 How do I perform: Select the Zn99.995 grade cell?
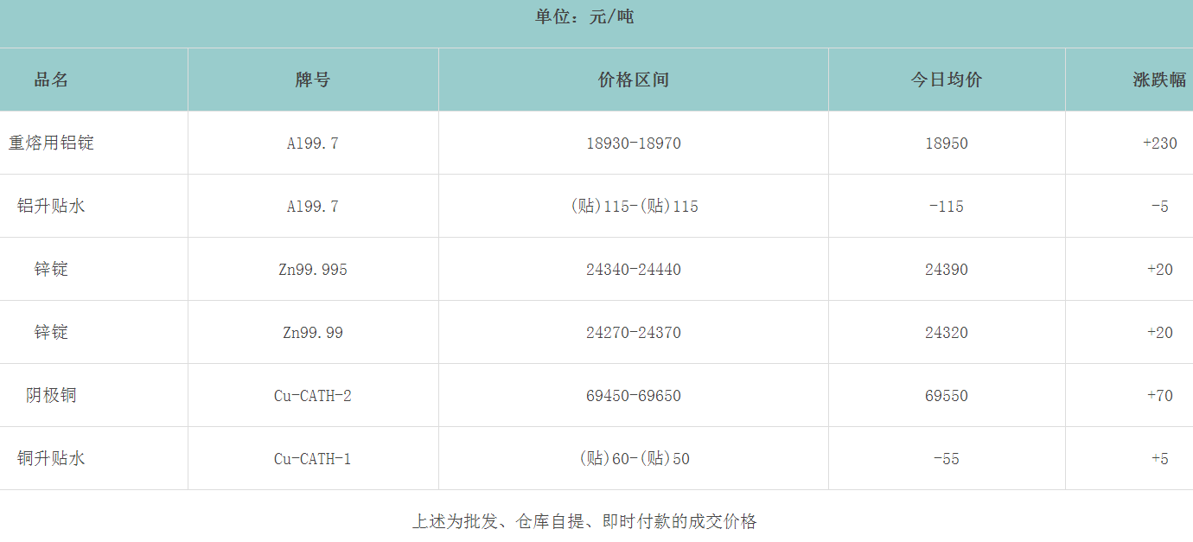click(x=312, y=270)
